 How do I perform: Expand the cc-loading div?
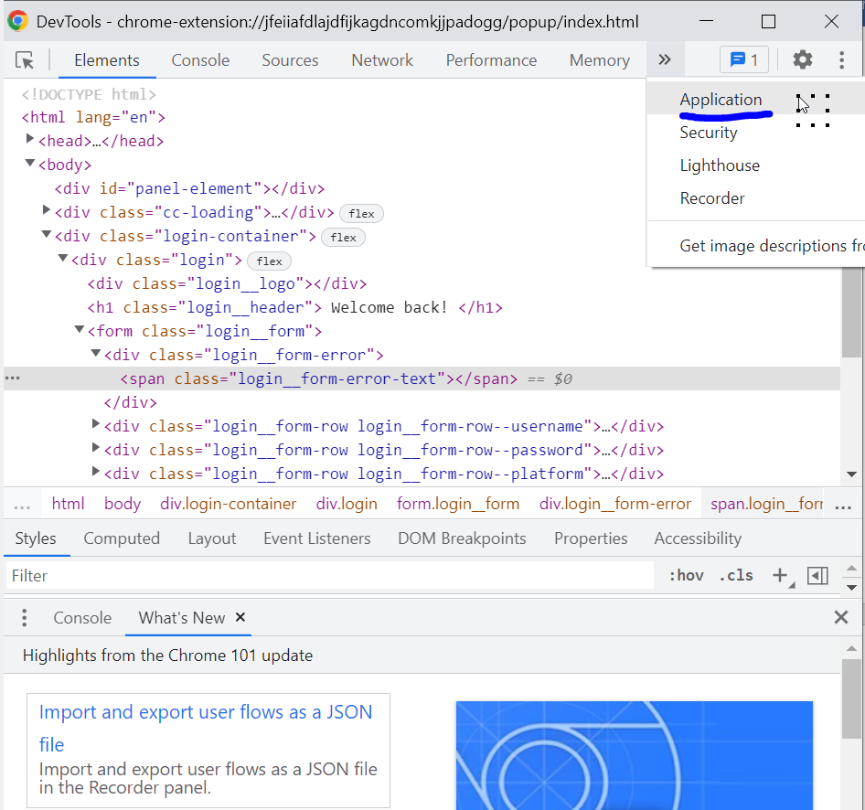[47, 210]
